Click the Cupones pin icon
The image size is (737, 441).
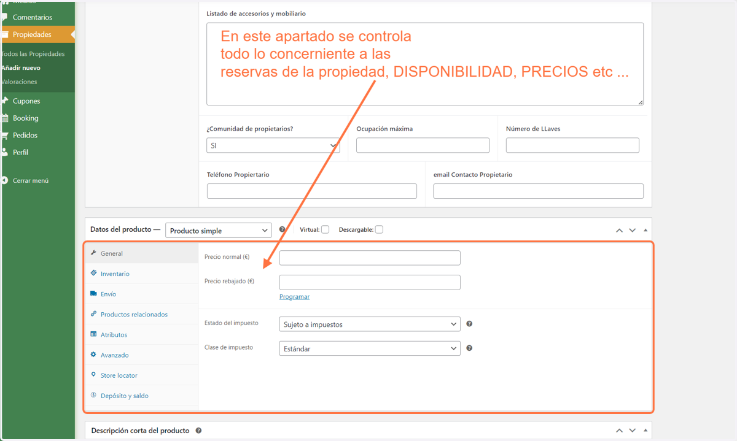tap(4, 101)
